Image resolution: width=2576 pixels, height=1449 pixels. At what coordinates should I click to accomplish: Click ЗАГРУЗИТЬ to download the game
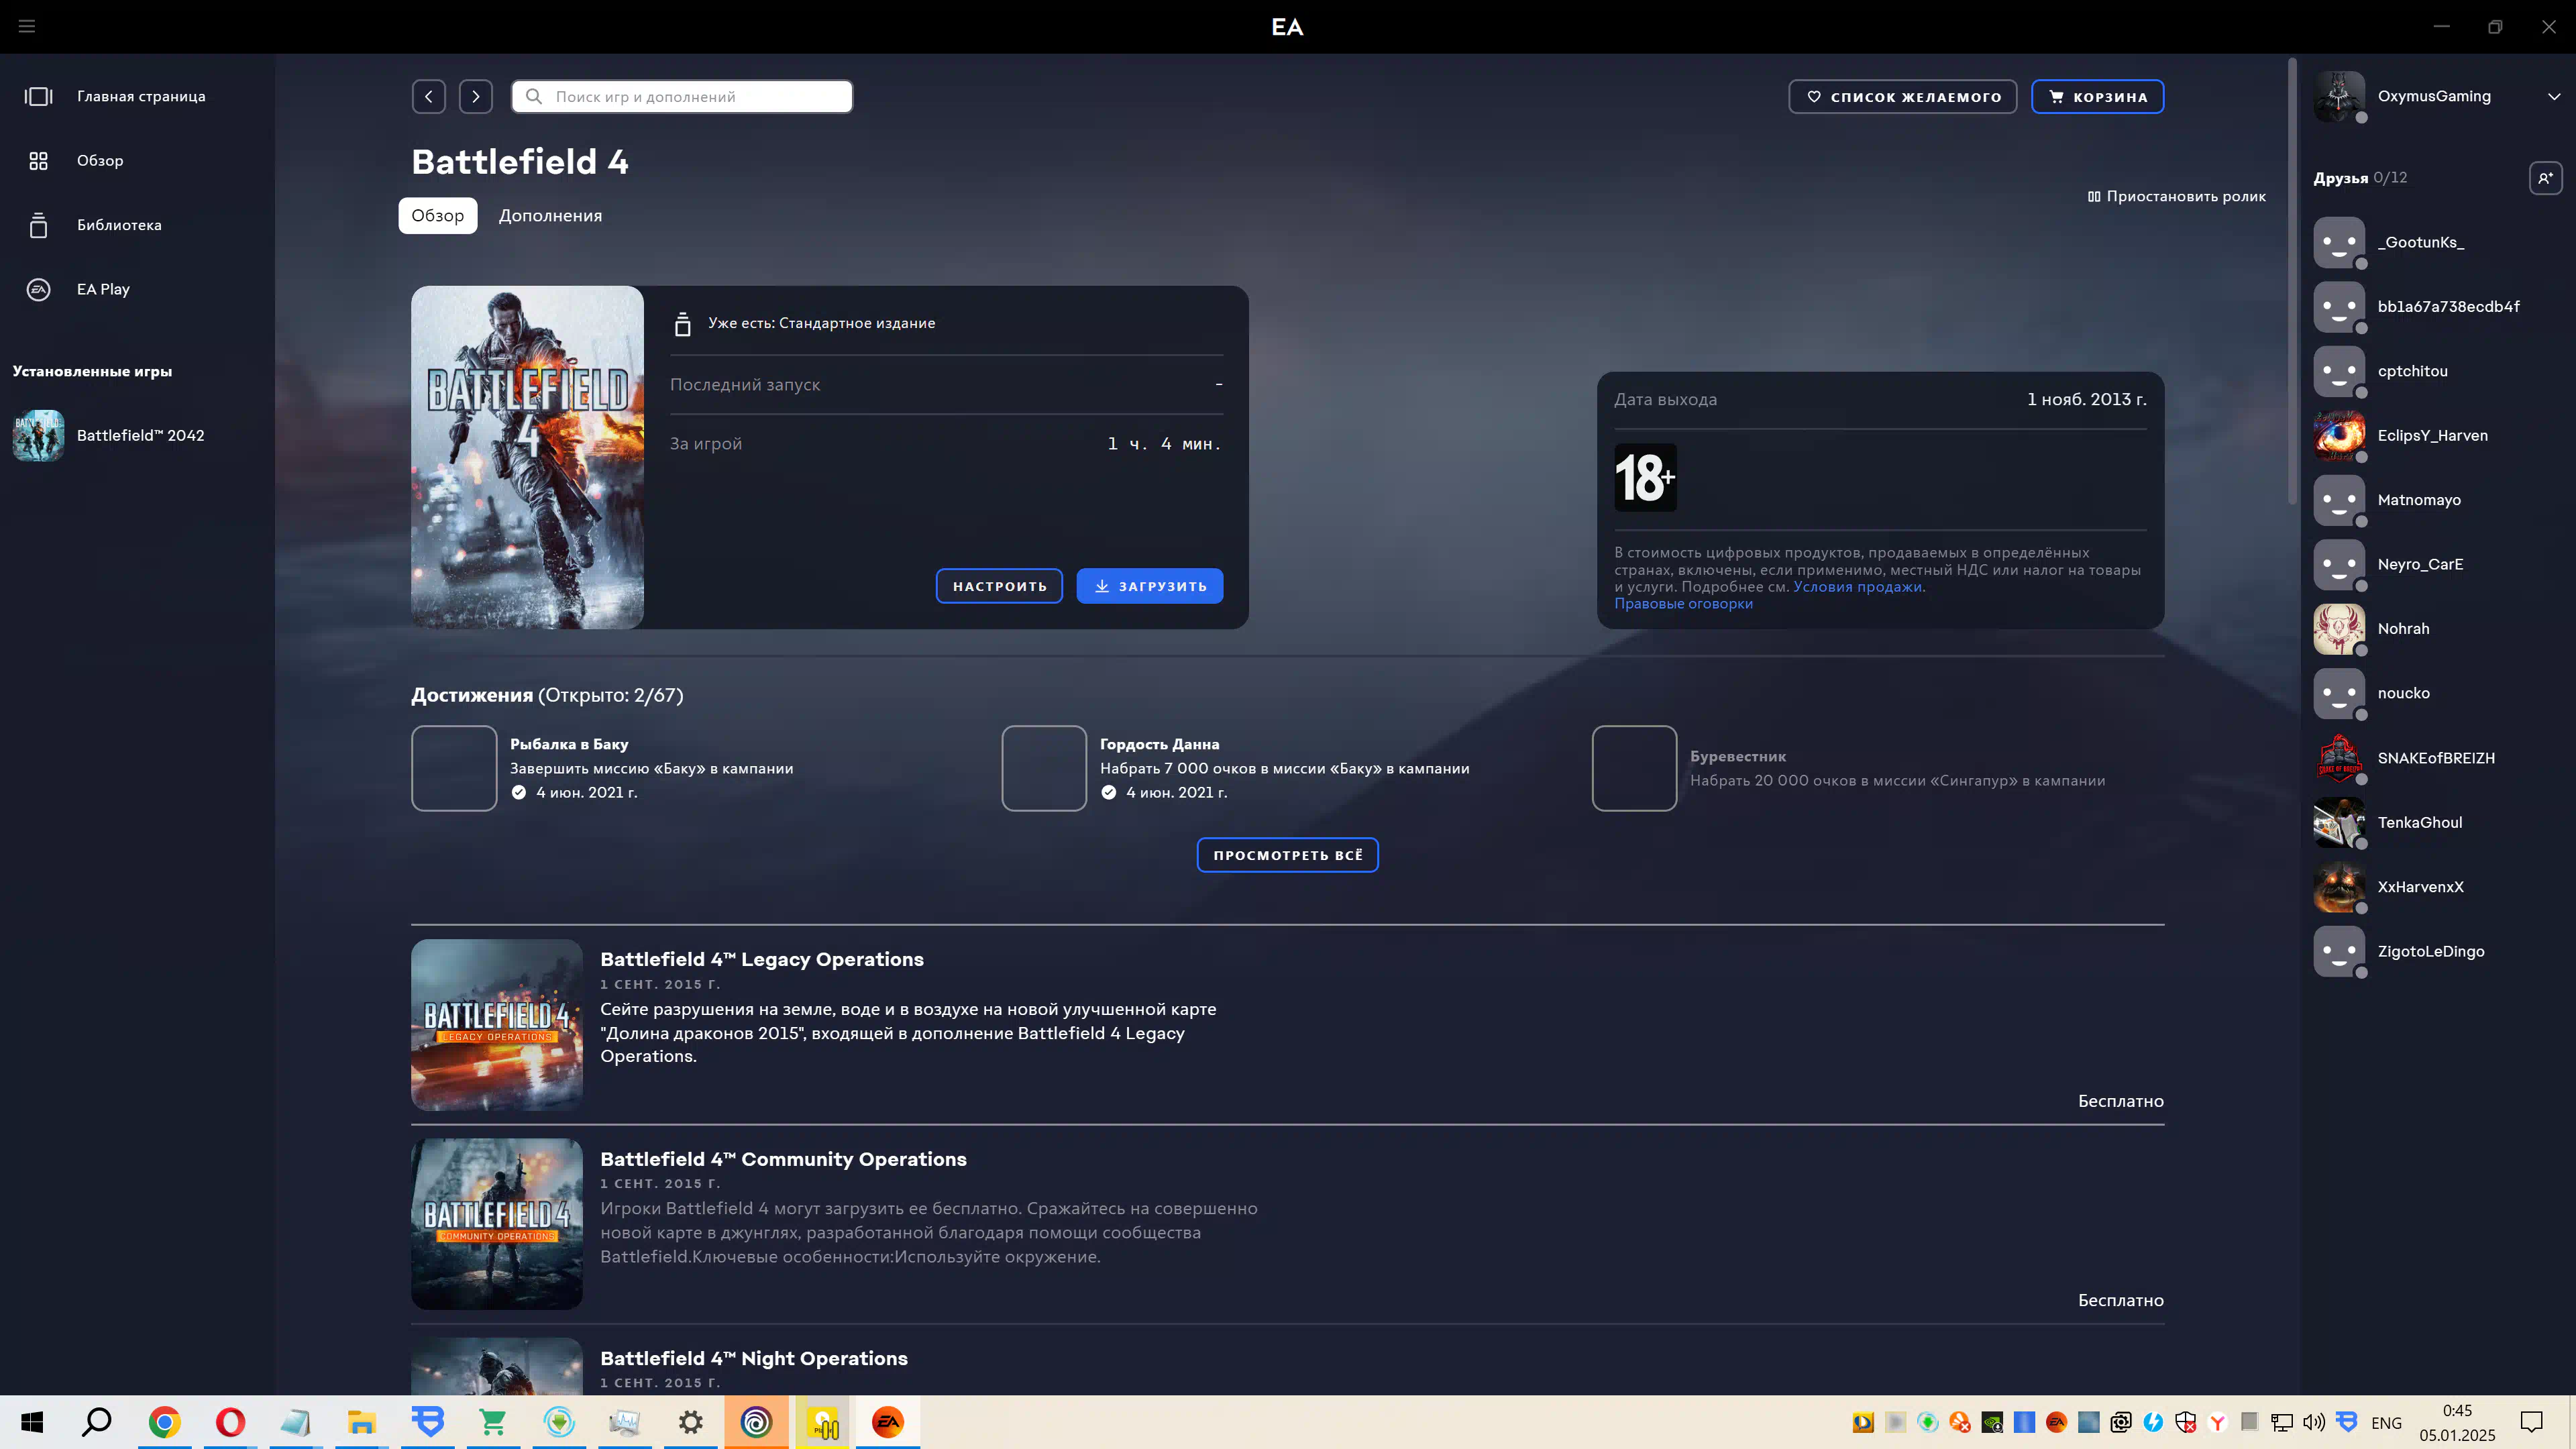[x=1149, y=586]
